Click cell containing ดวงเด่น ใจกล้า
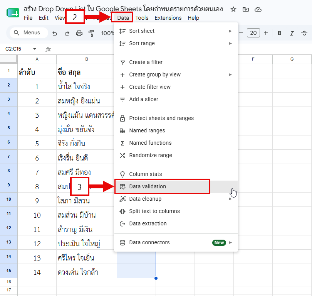Image resolution: width=312 pixels, height=296 pixels. click(x=87, y=271)
